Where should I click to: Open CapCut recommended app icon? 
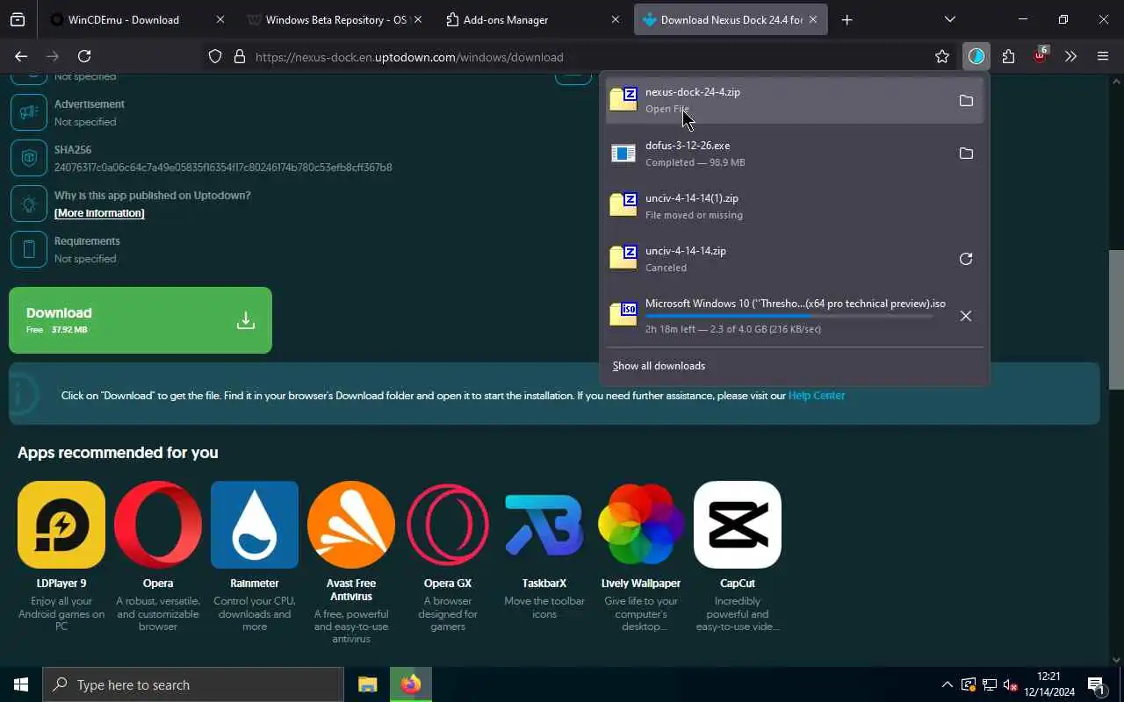(x=738, y=525)
